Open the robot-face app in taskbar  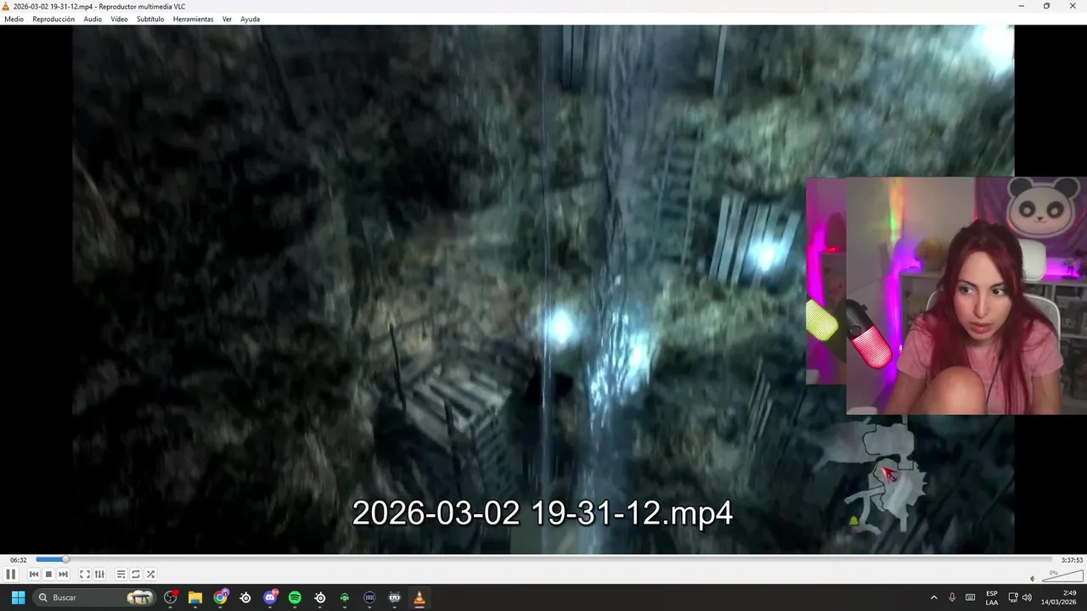(x=394, y=597)
